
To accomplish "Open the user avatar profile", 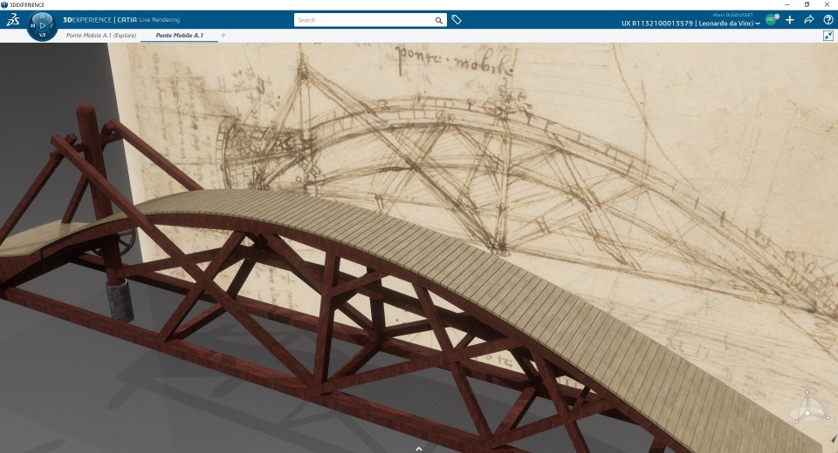I will [x=771, y=20].
